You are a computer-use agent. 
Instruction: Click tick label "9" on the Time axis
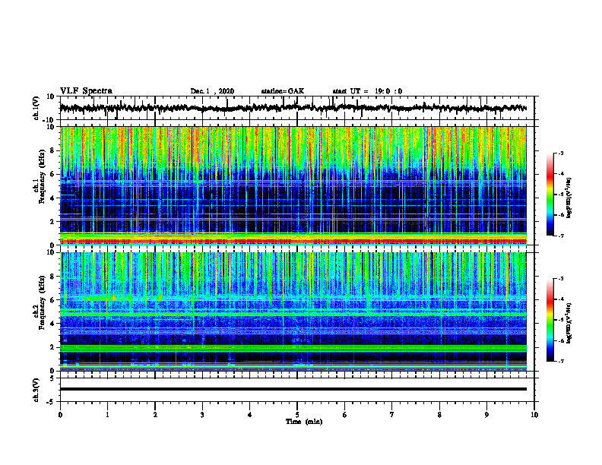[x=486, y=415]
